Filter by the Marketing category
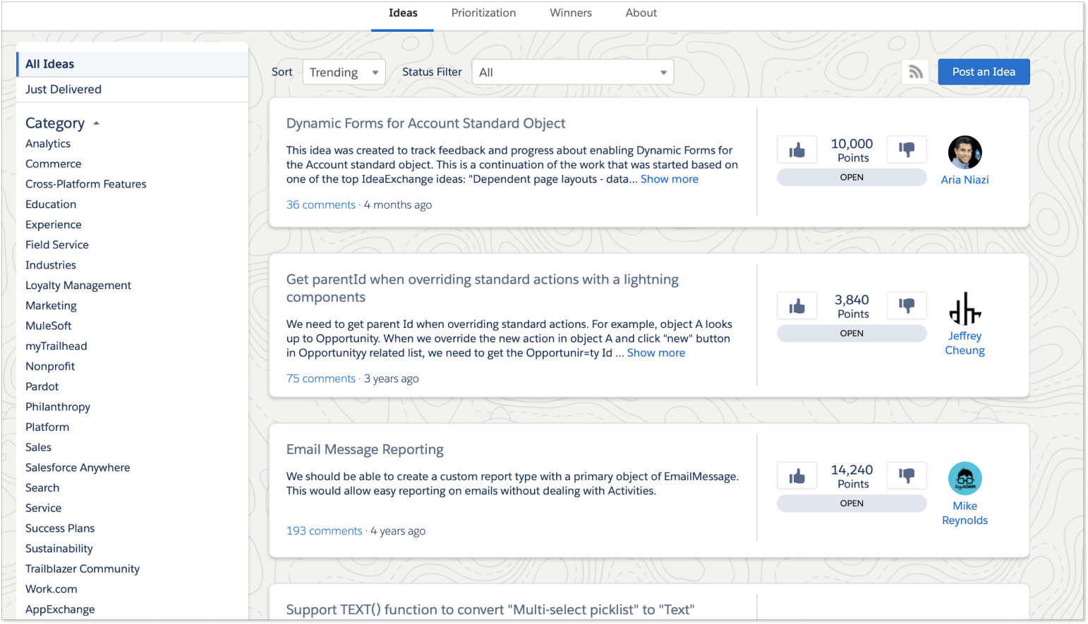Viewport: 1088px width, 624px height. [x=51, y=306]
